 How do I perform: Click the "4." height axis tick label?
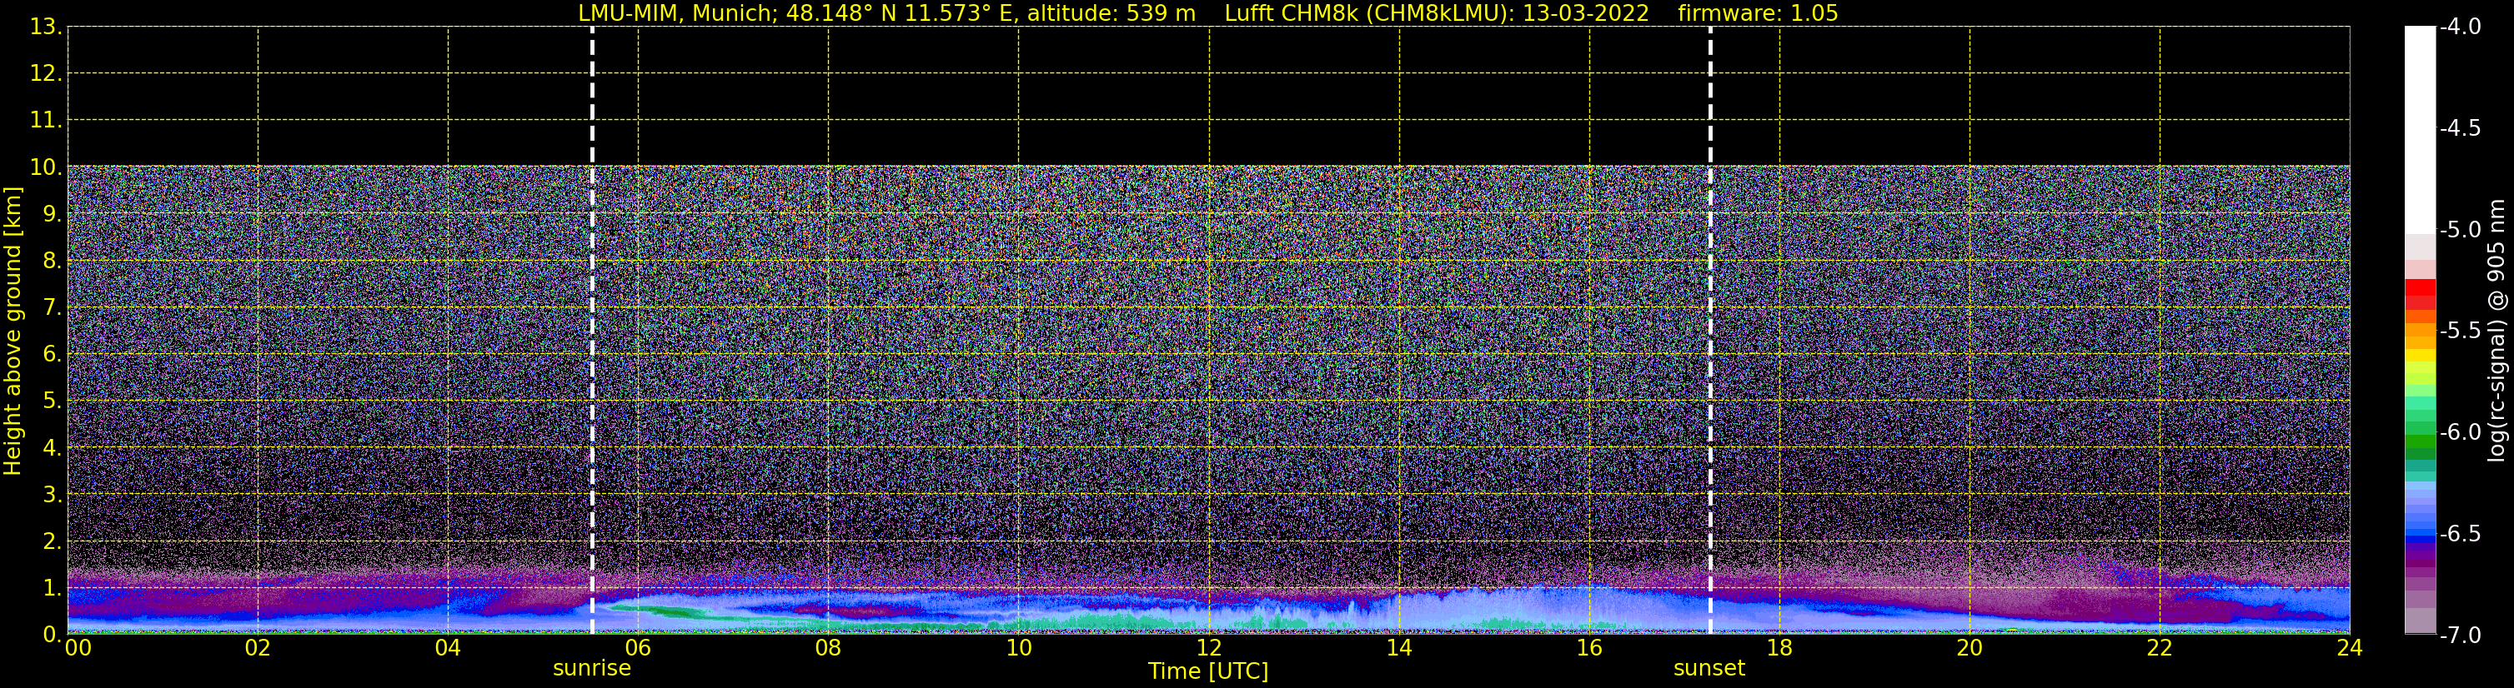click(53, 448)
